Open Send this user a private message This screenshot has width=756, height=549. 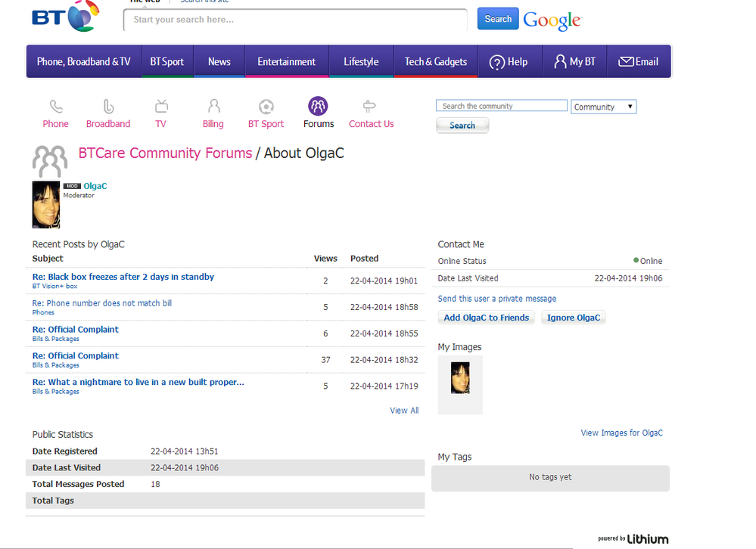coord(497,299)
